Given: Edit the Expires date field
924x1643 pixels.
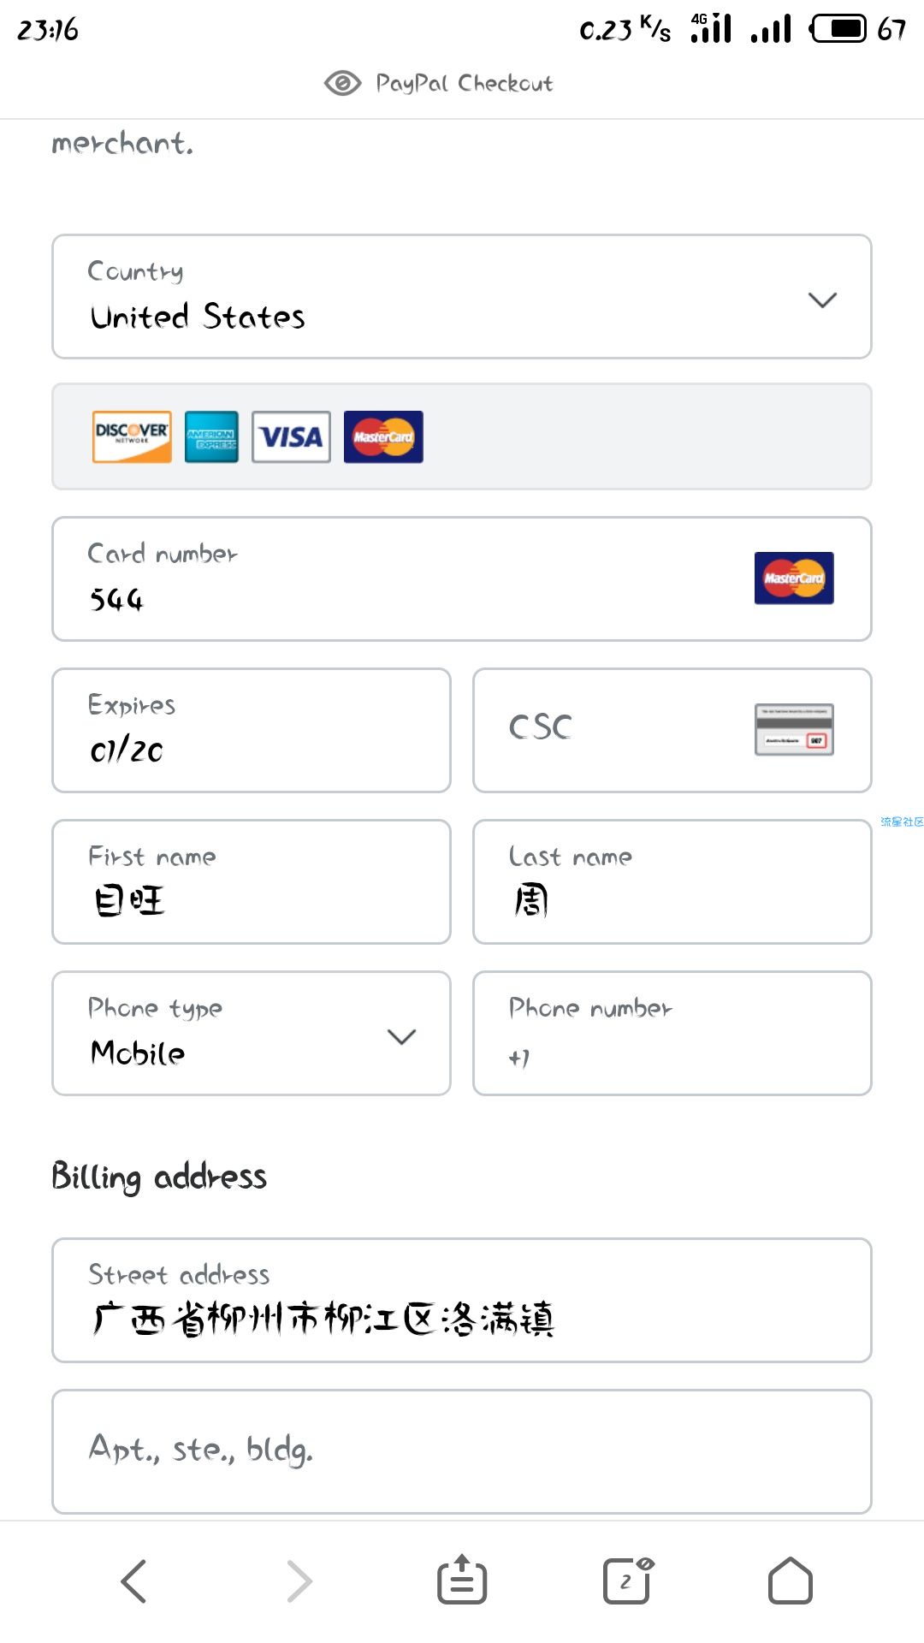Looking at the screenshot, I should point(252,731).
